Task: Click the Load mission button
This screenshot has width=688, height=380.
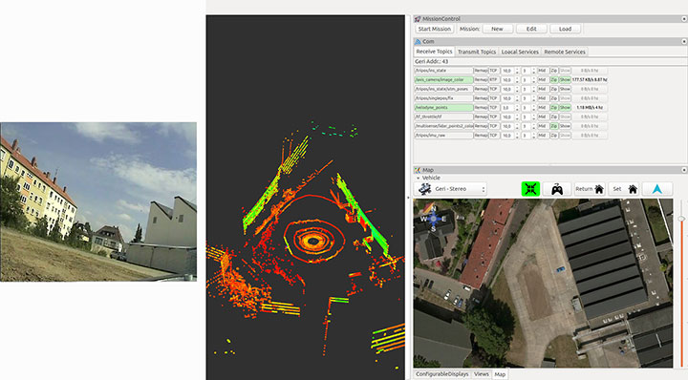Action: pos(565,29)
